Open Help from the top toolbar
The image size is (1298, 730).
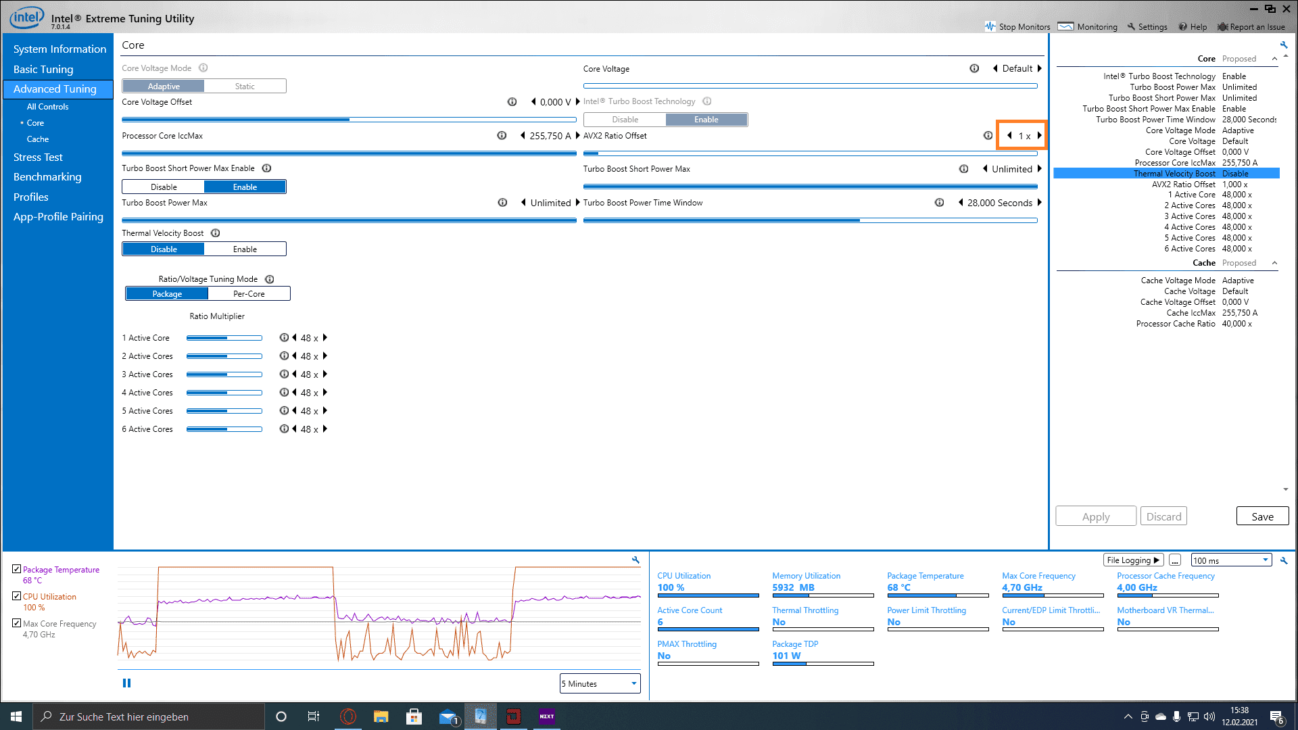point(1193,27)
